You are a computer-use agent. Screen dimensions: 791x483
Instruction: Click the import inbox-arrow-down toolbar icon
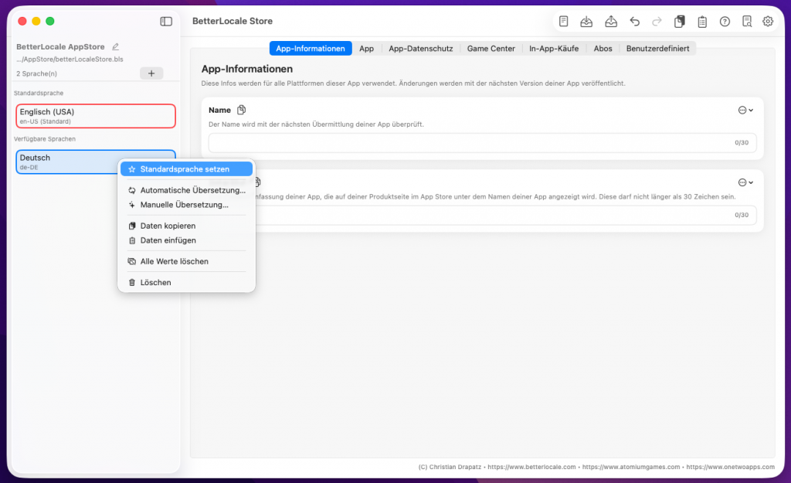[586, 22]
